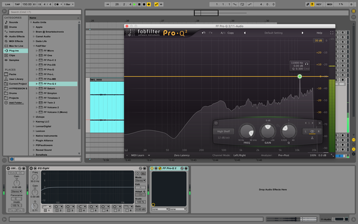Open the Stereo dropdown in Utility device
The image size is (358, 224).
tap(17, 192)
